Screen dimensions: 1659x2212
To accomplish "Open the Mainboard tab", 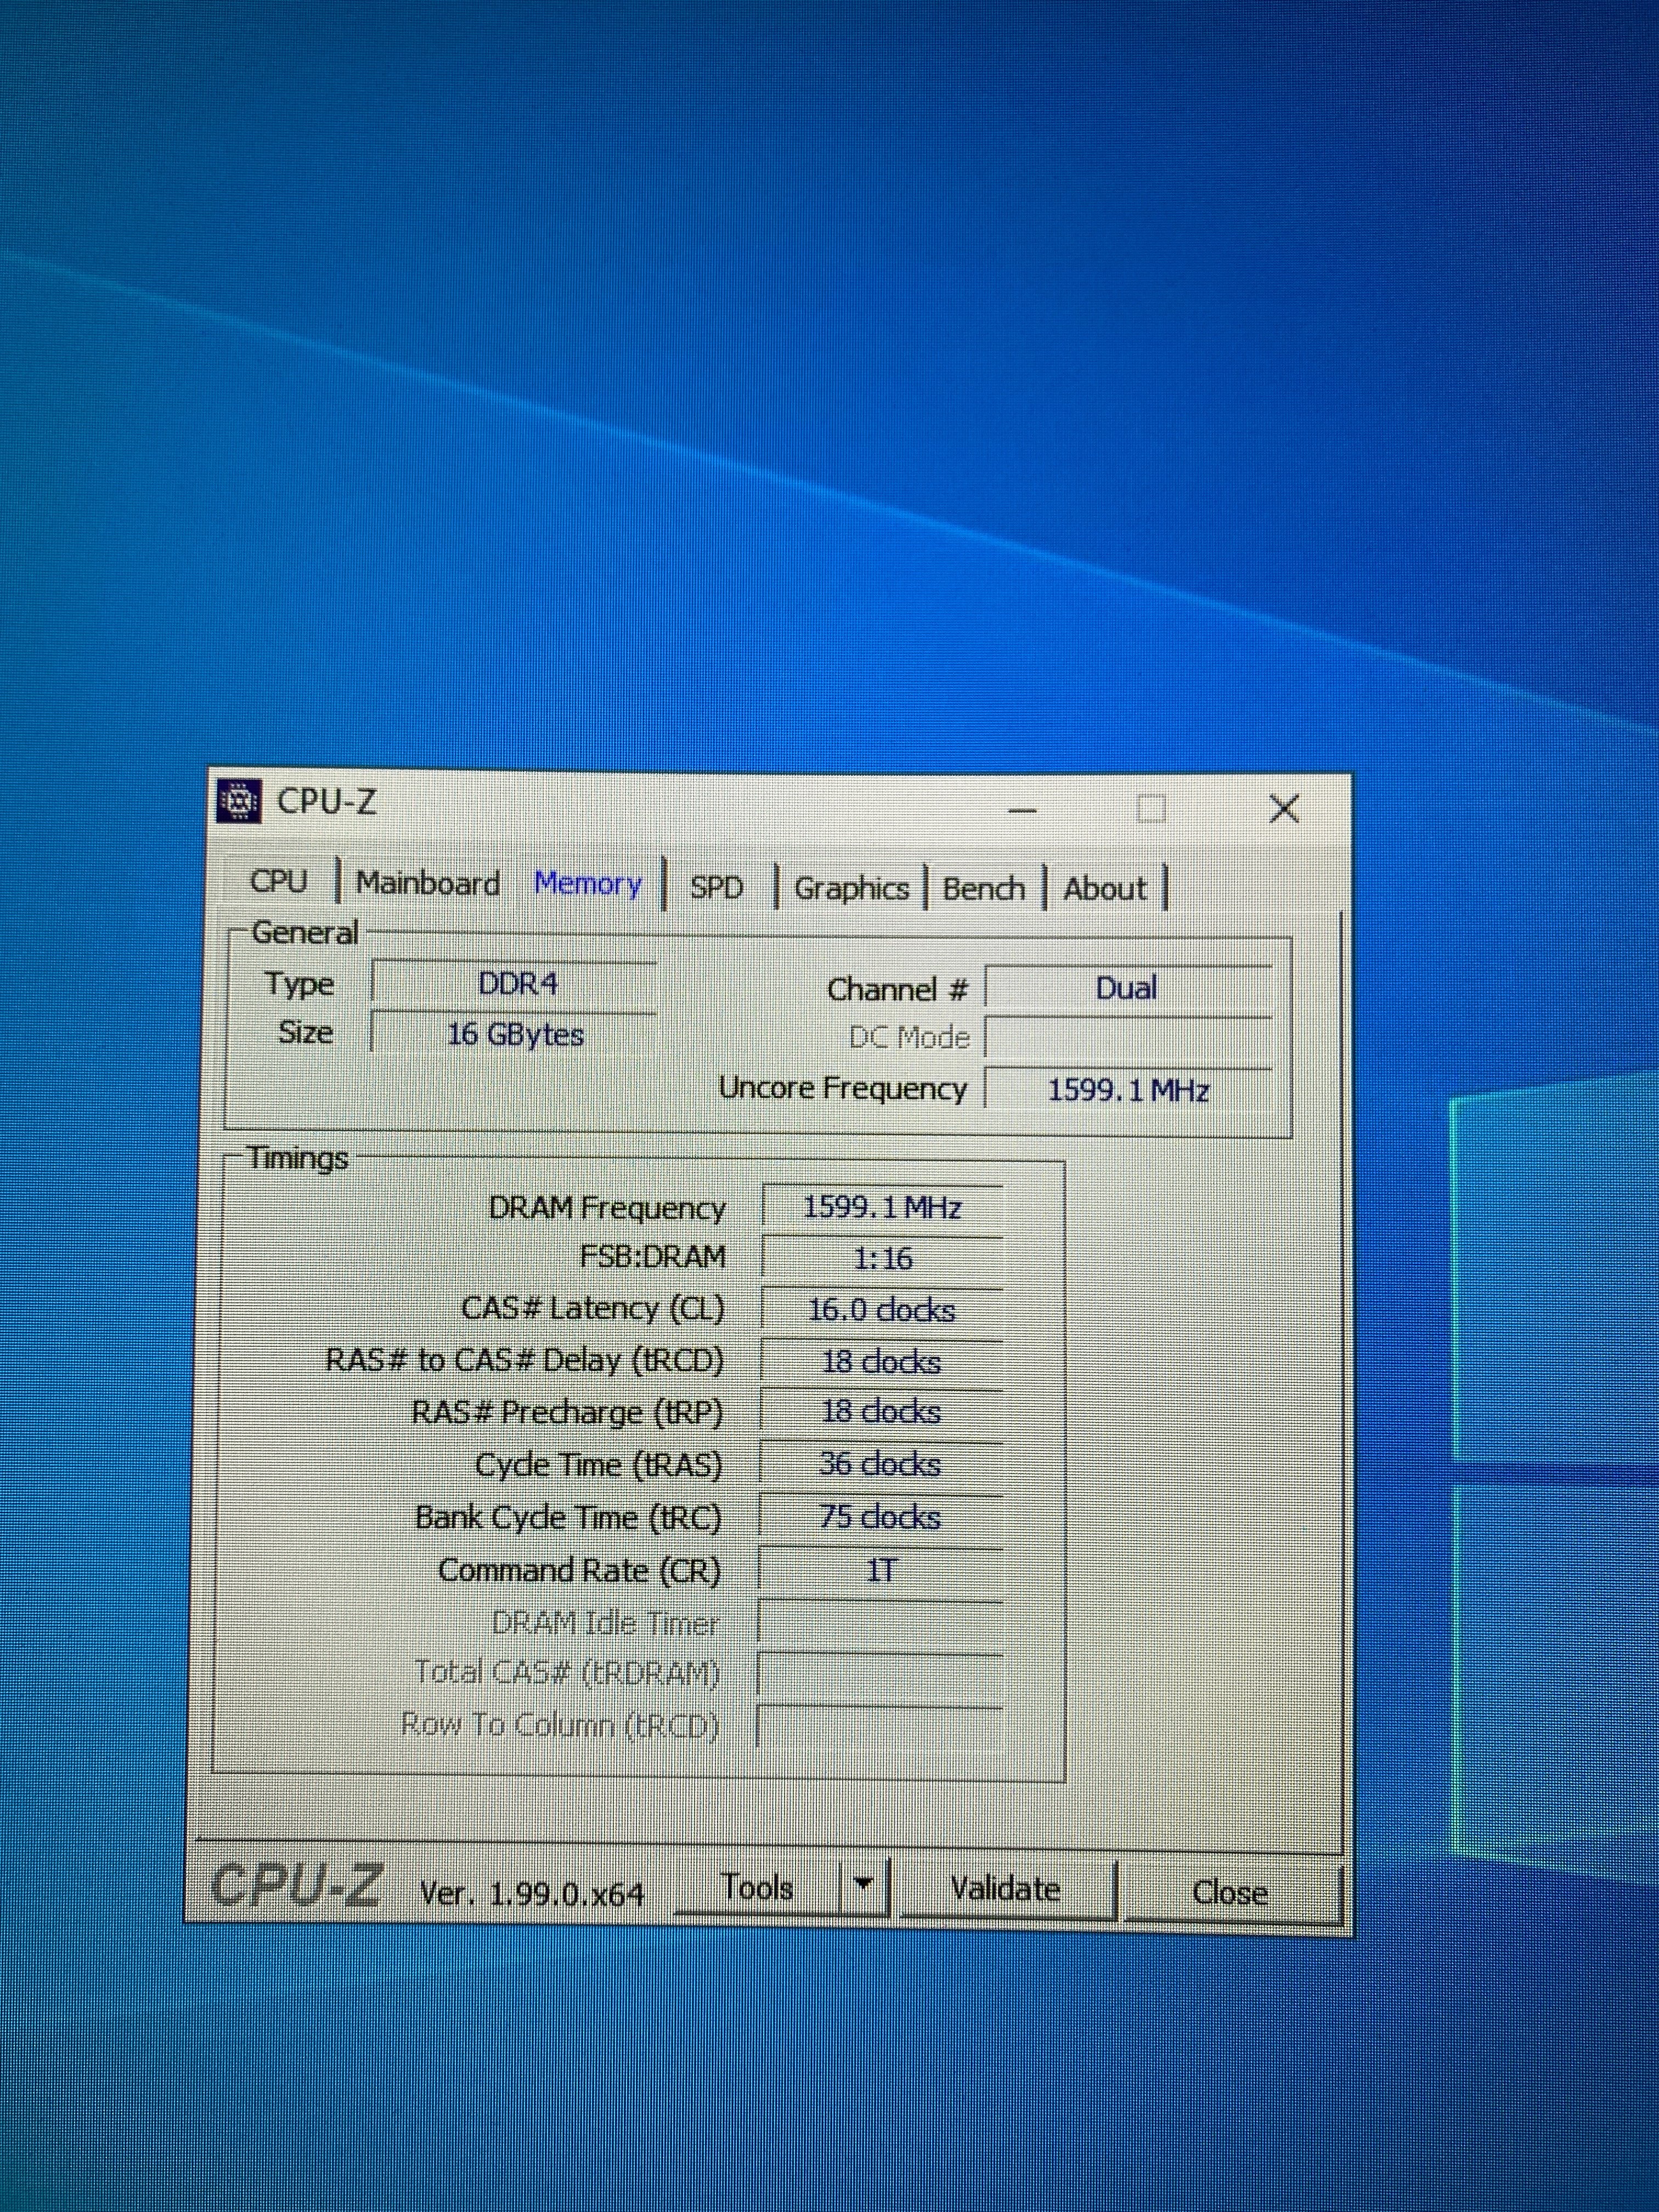I will pos(428,884).
